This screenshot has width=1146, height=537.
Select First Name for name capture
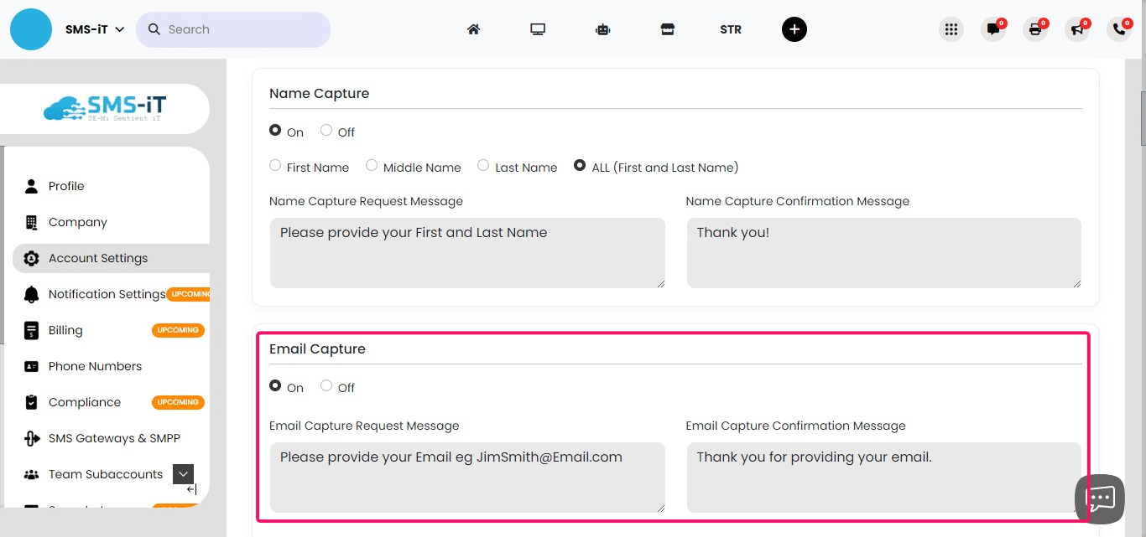[275, 165]
